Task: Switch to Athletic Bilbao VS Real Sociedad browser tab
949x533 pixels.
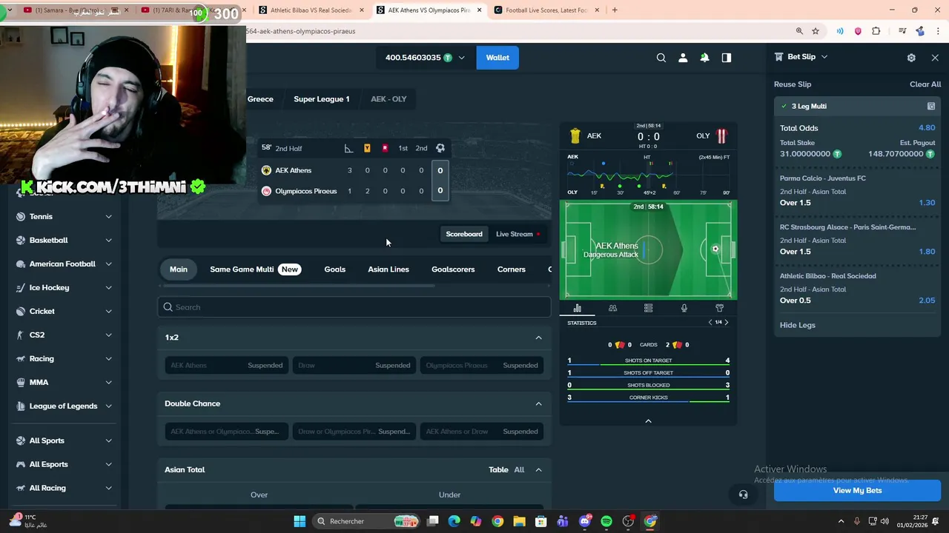Action: [311, 10]
